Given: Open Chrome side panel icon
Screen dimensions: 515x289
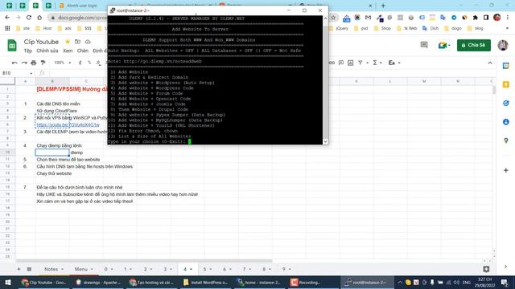Looking at the screenshot, I should click(x=486, y=18).
